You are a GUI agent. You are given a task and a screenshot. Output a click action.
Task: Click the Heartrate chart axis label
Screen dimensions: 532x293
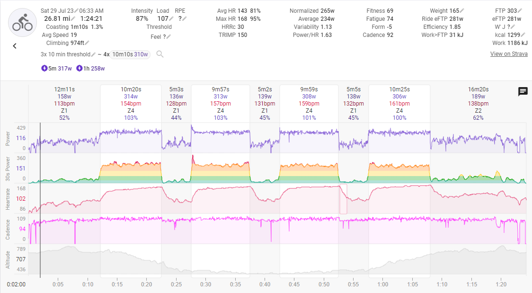8,199
